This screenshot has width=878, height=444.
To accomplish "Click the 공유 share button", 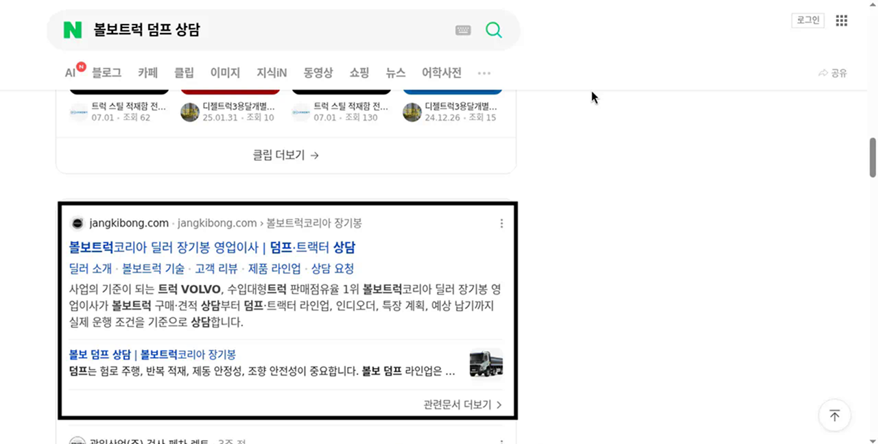I will (x=833, y=73).
